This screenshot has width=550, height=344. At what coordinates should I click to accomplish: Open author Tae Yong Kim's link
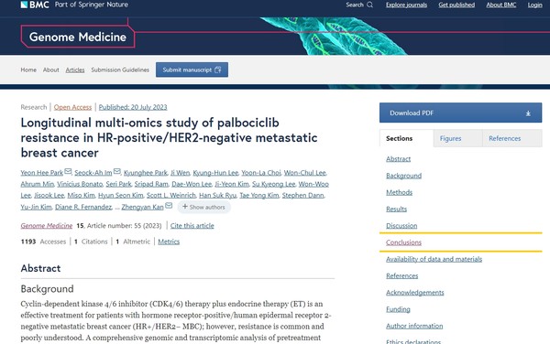[x=259, y=196]
